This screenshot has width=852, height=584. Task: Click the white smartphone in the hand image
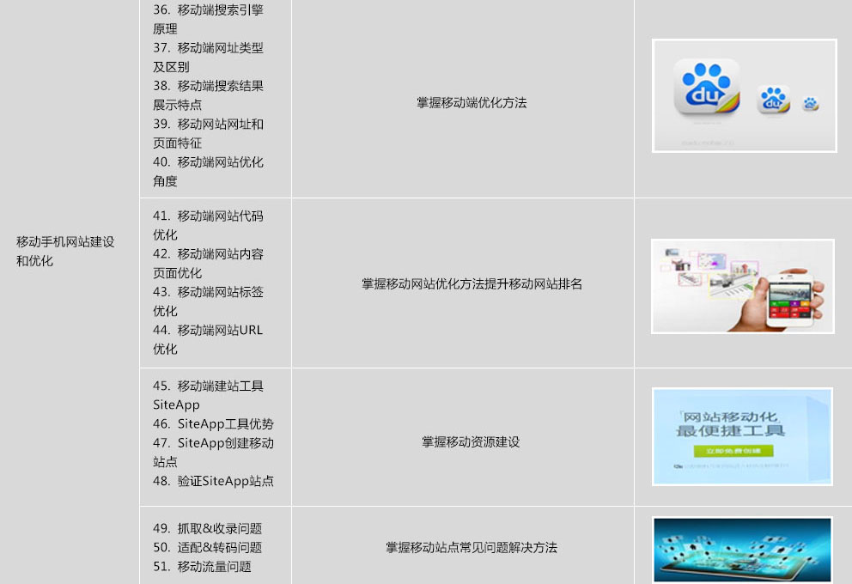[794, 297]
